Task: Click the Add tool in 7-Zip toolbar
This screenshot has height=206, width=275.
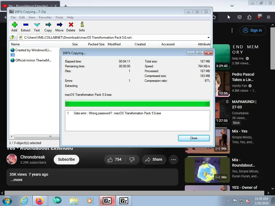Action: (x=15, y=27)
